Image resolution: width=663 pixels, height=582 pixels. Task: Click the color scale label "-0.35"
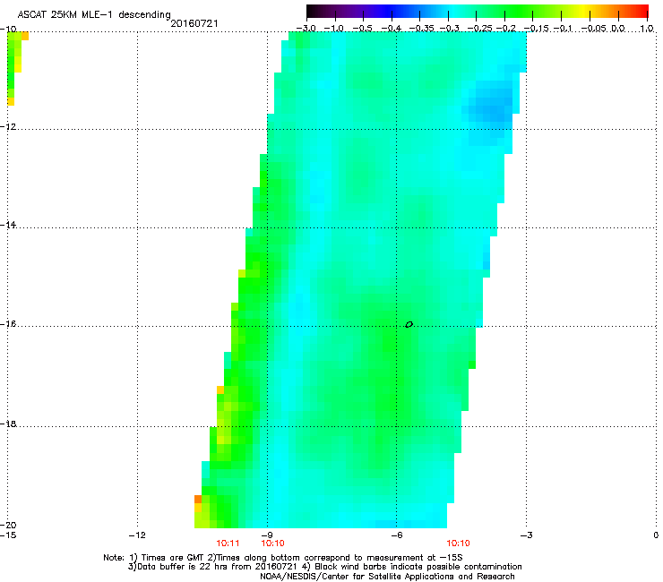coord(419,29)
